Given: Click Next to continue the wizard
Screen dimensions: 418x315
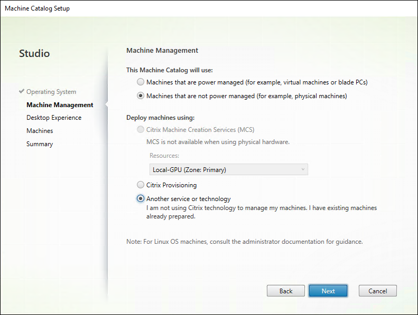Looking at the screenshot, I should tap(328, 291).
